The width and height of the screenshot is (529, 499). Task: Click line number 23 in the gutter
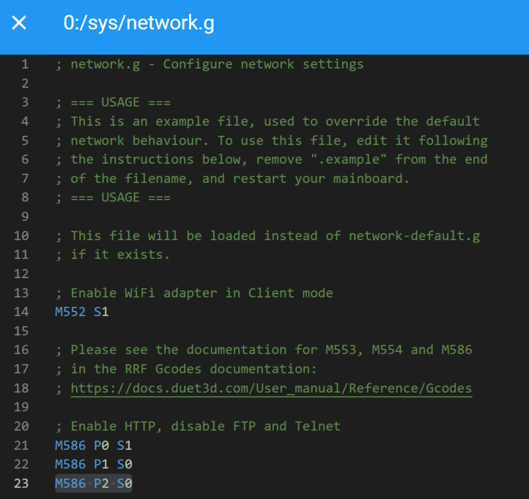click(21, 484)
